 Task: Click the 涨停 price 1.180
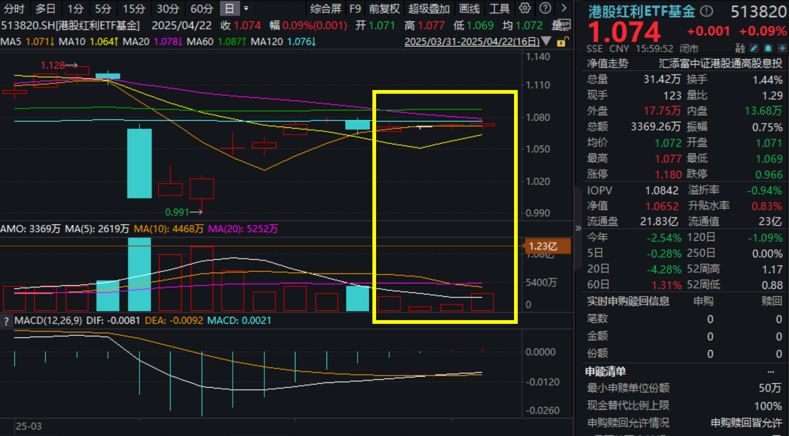(668, 174)
